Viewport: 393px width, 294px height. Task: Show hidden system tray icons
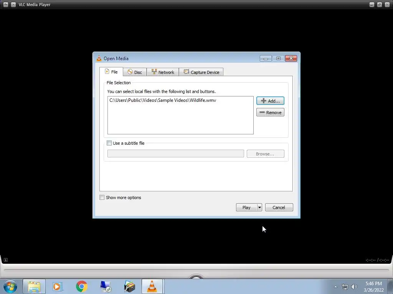(x=335, y=287)
